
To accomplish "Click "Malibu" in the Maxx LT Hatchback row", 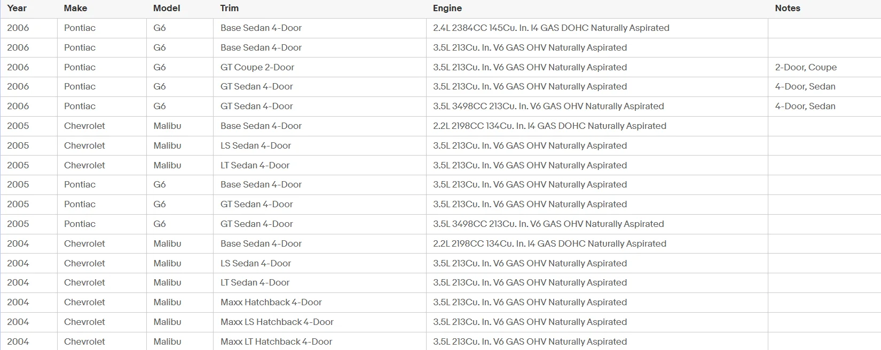I will pos(167,341).
